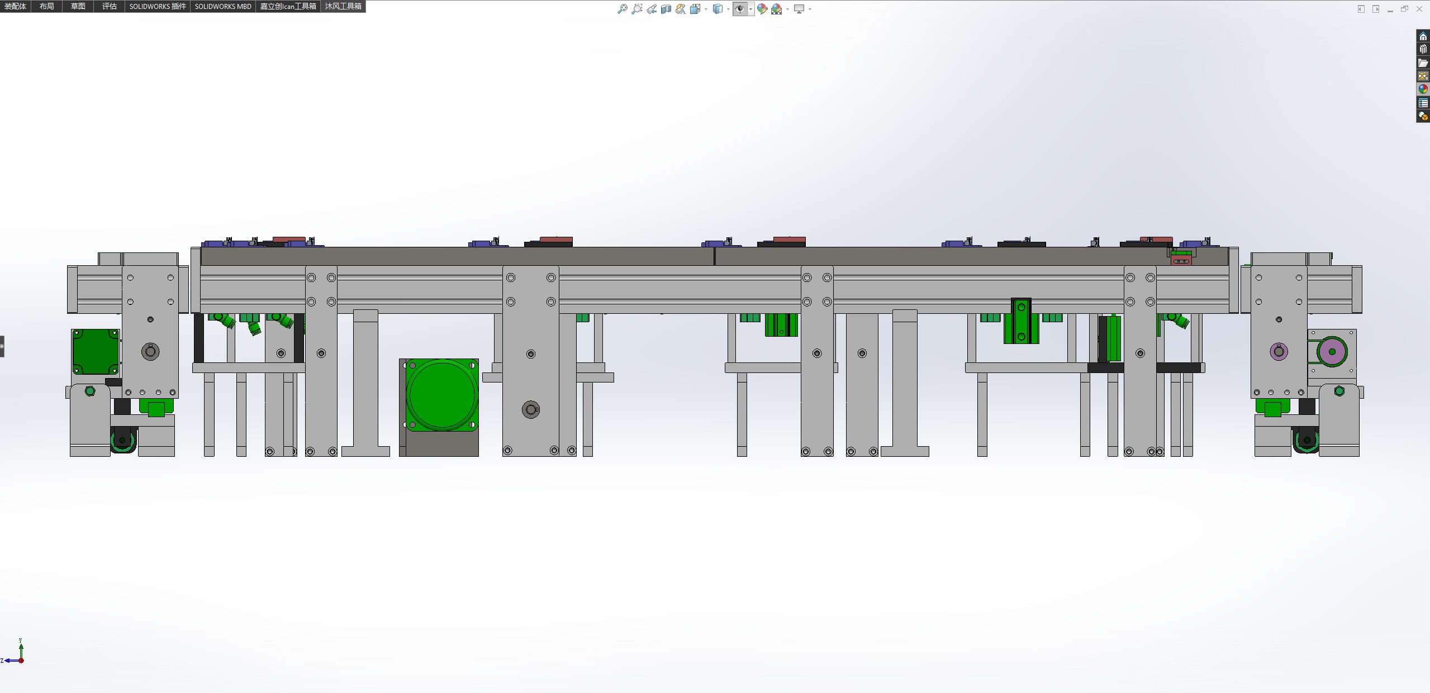Open Appearances color ball in task pane
This screenshot has width=1430, height=693.
1423,89
